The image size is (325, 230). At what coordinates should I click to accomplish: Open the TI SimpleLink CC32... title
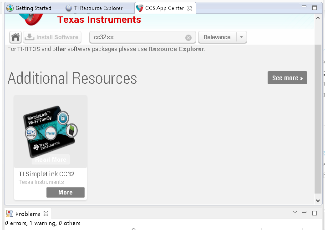pos(49,174)
